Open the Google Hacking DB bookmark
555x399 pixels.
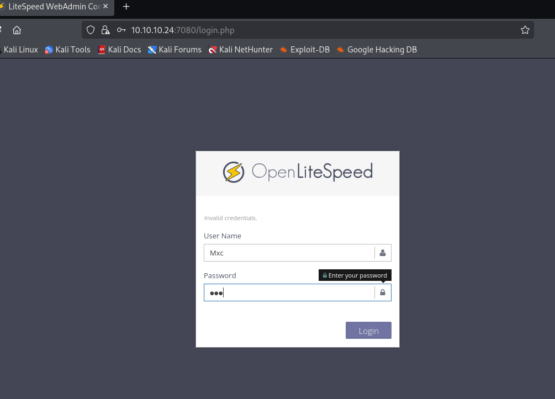[x=377, y=50]
